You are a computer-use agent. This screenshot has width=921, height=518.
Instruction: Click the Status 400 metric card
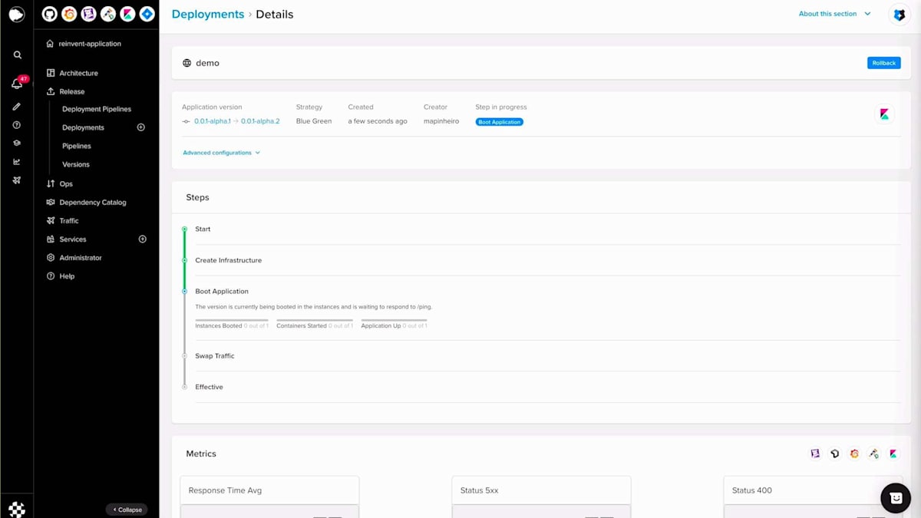813,497
